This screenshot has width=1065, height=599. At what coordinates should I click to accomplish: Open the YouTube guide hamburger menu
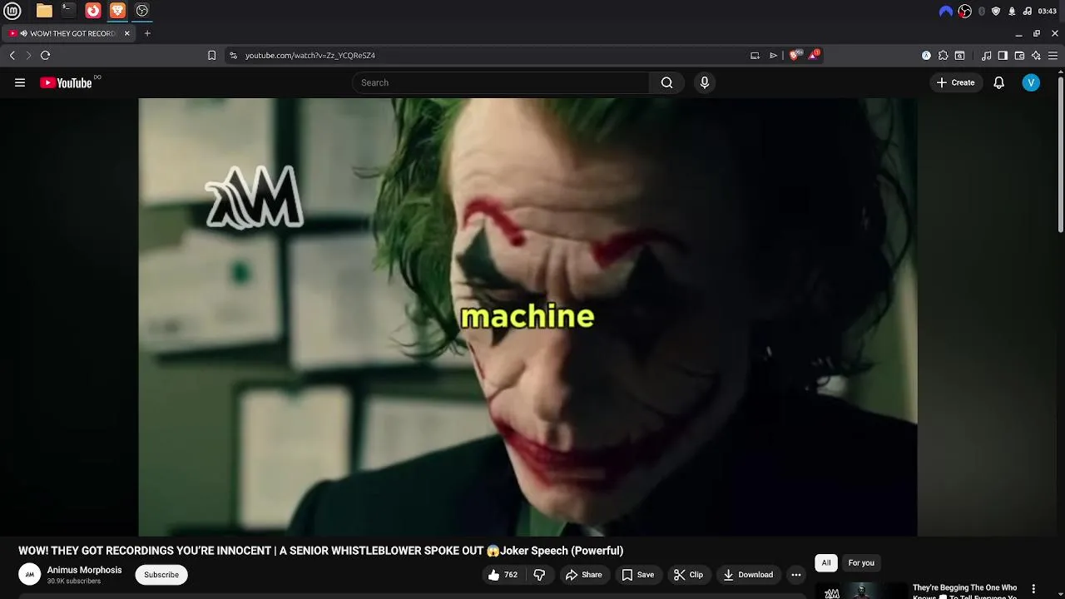[x=20, y=82]
